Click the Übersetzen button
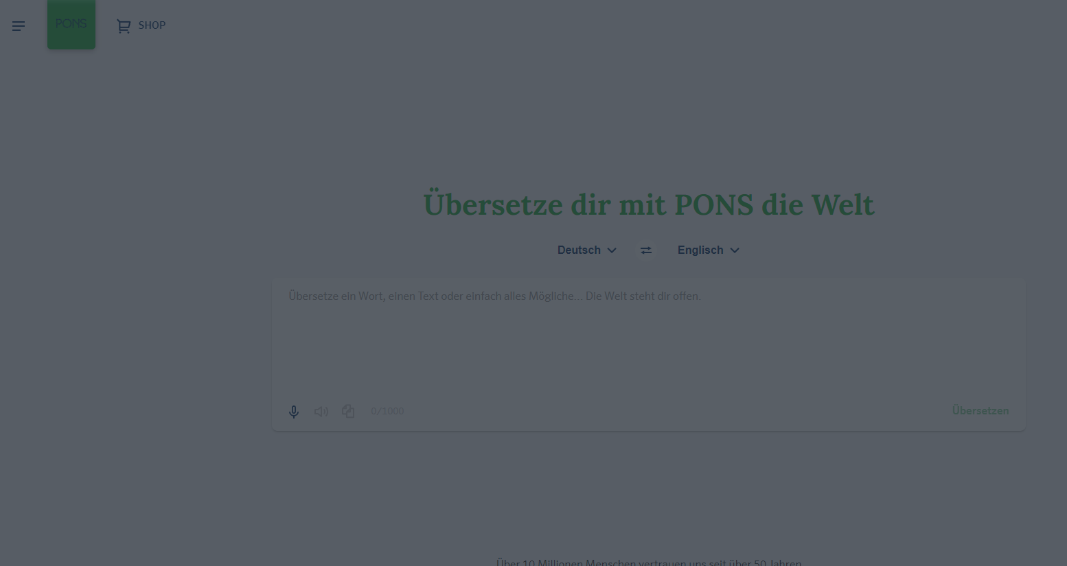 980,410
